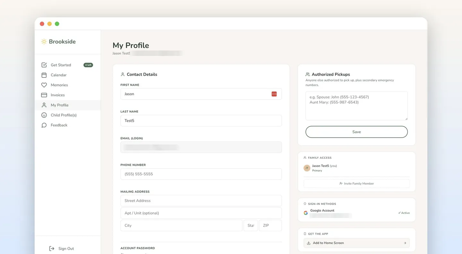
Task: Click the Google logo icon
Action: coord(306,213)
